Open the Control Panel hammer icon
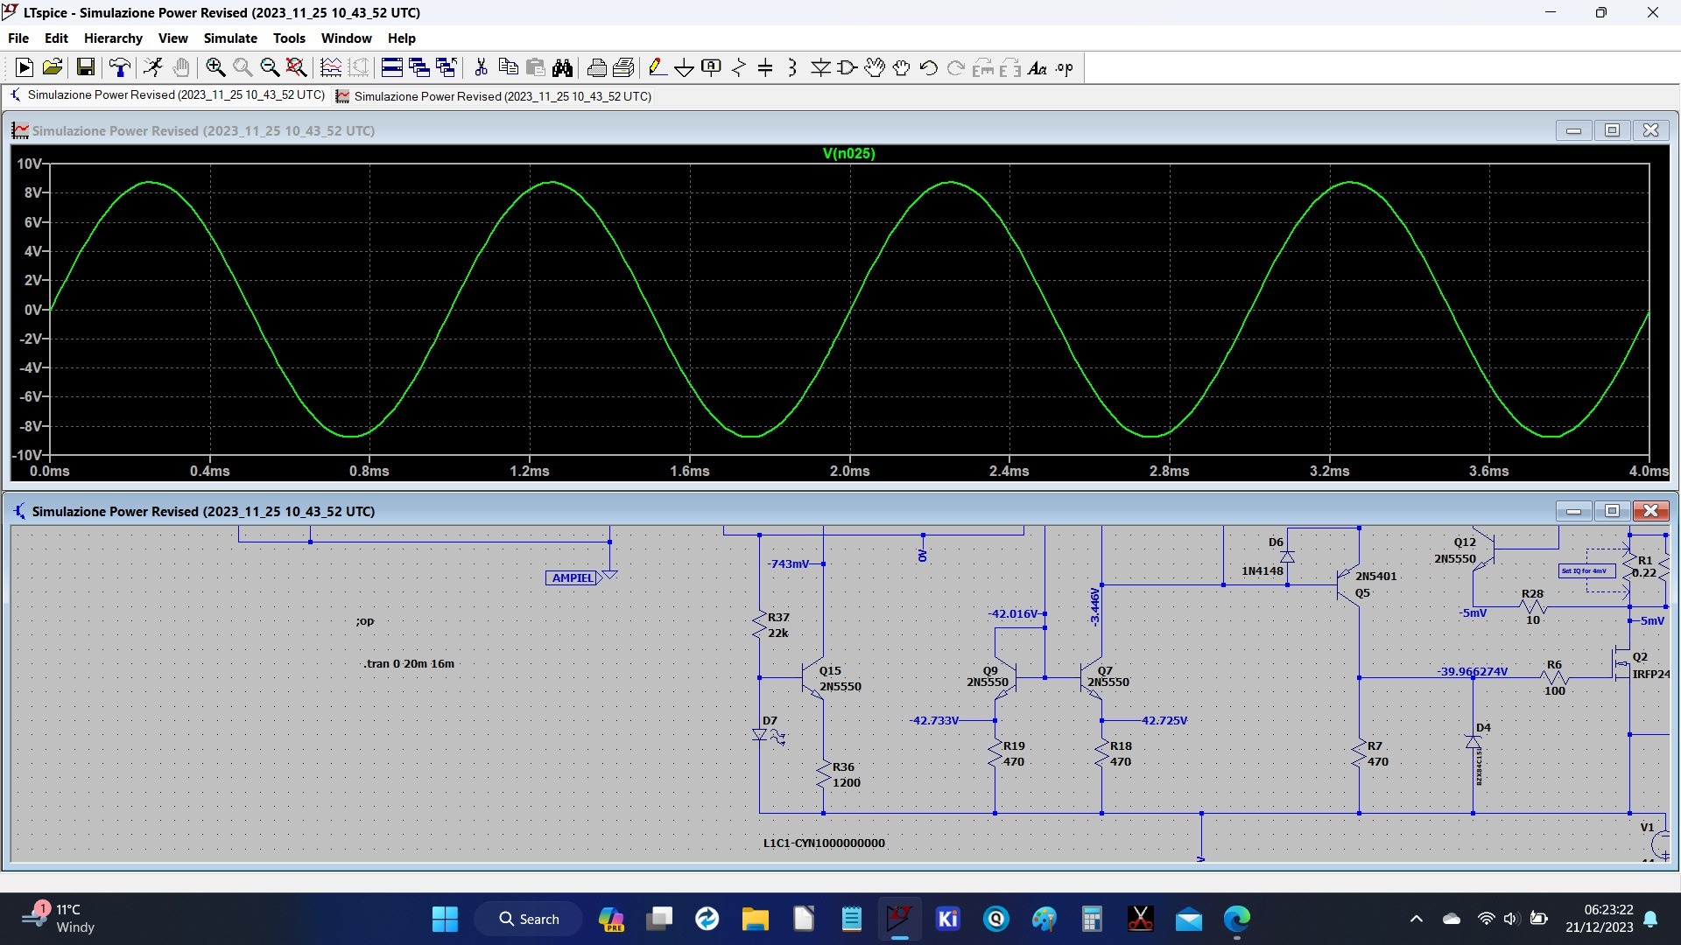This screenshot has width=1681, height=945. (120, 67)
